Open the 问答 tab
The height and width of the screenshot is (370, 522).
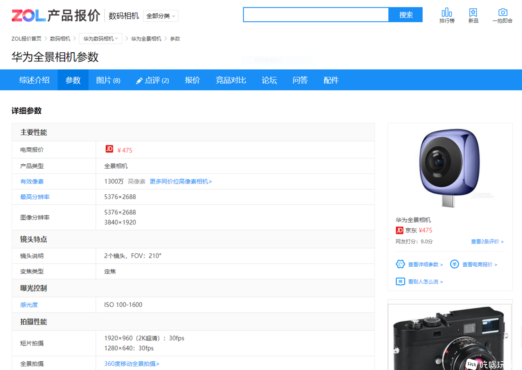point(300,80)
